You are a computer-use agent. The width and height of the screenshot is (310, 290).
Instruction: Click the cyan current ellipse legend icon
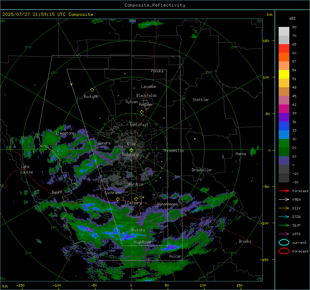coord(284,242)
